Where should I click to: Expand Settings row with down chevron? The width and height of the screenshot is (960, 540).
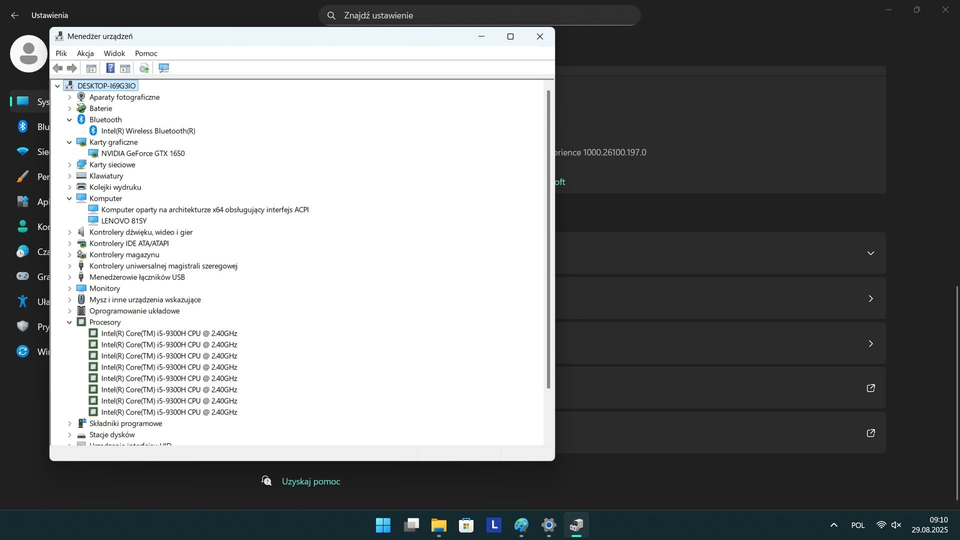tap(870, 253)
